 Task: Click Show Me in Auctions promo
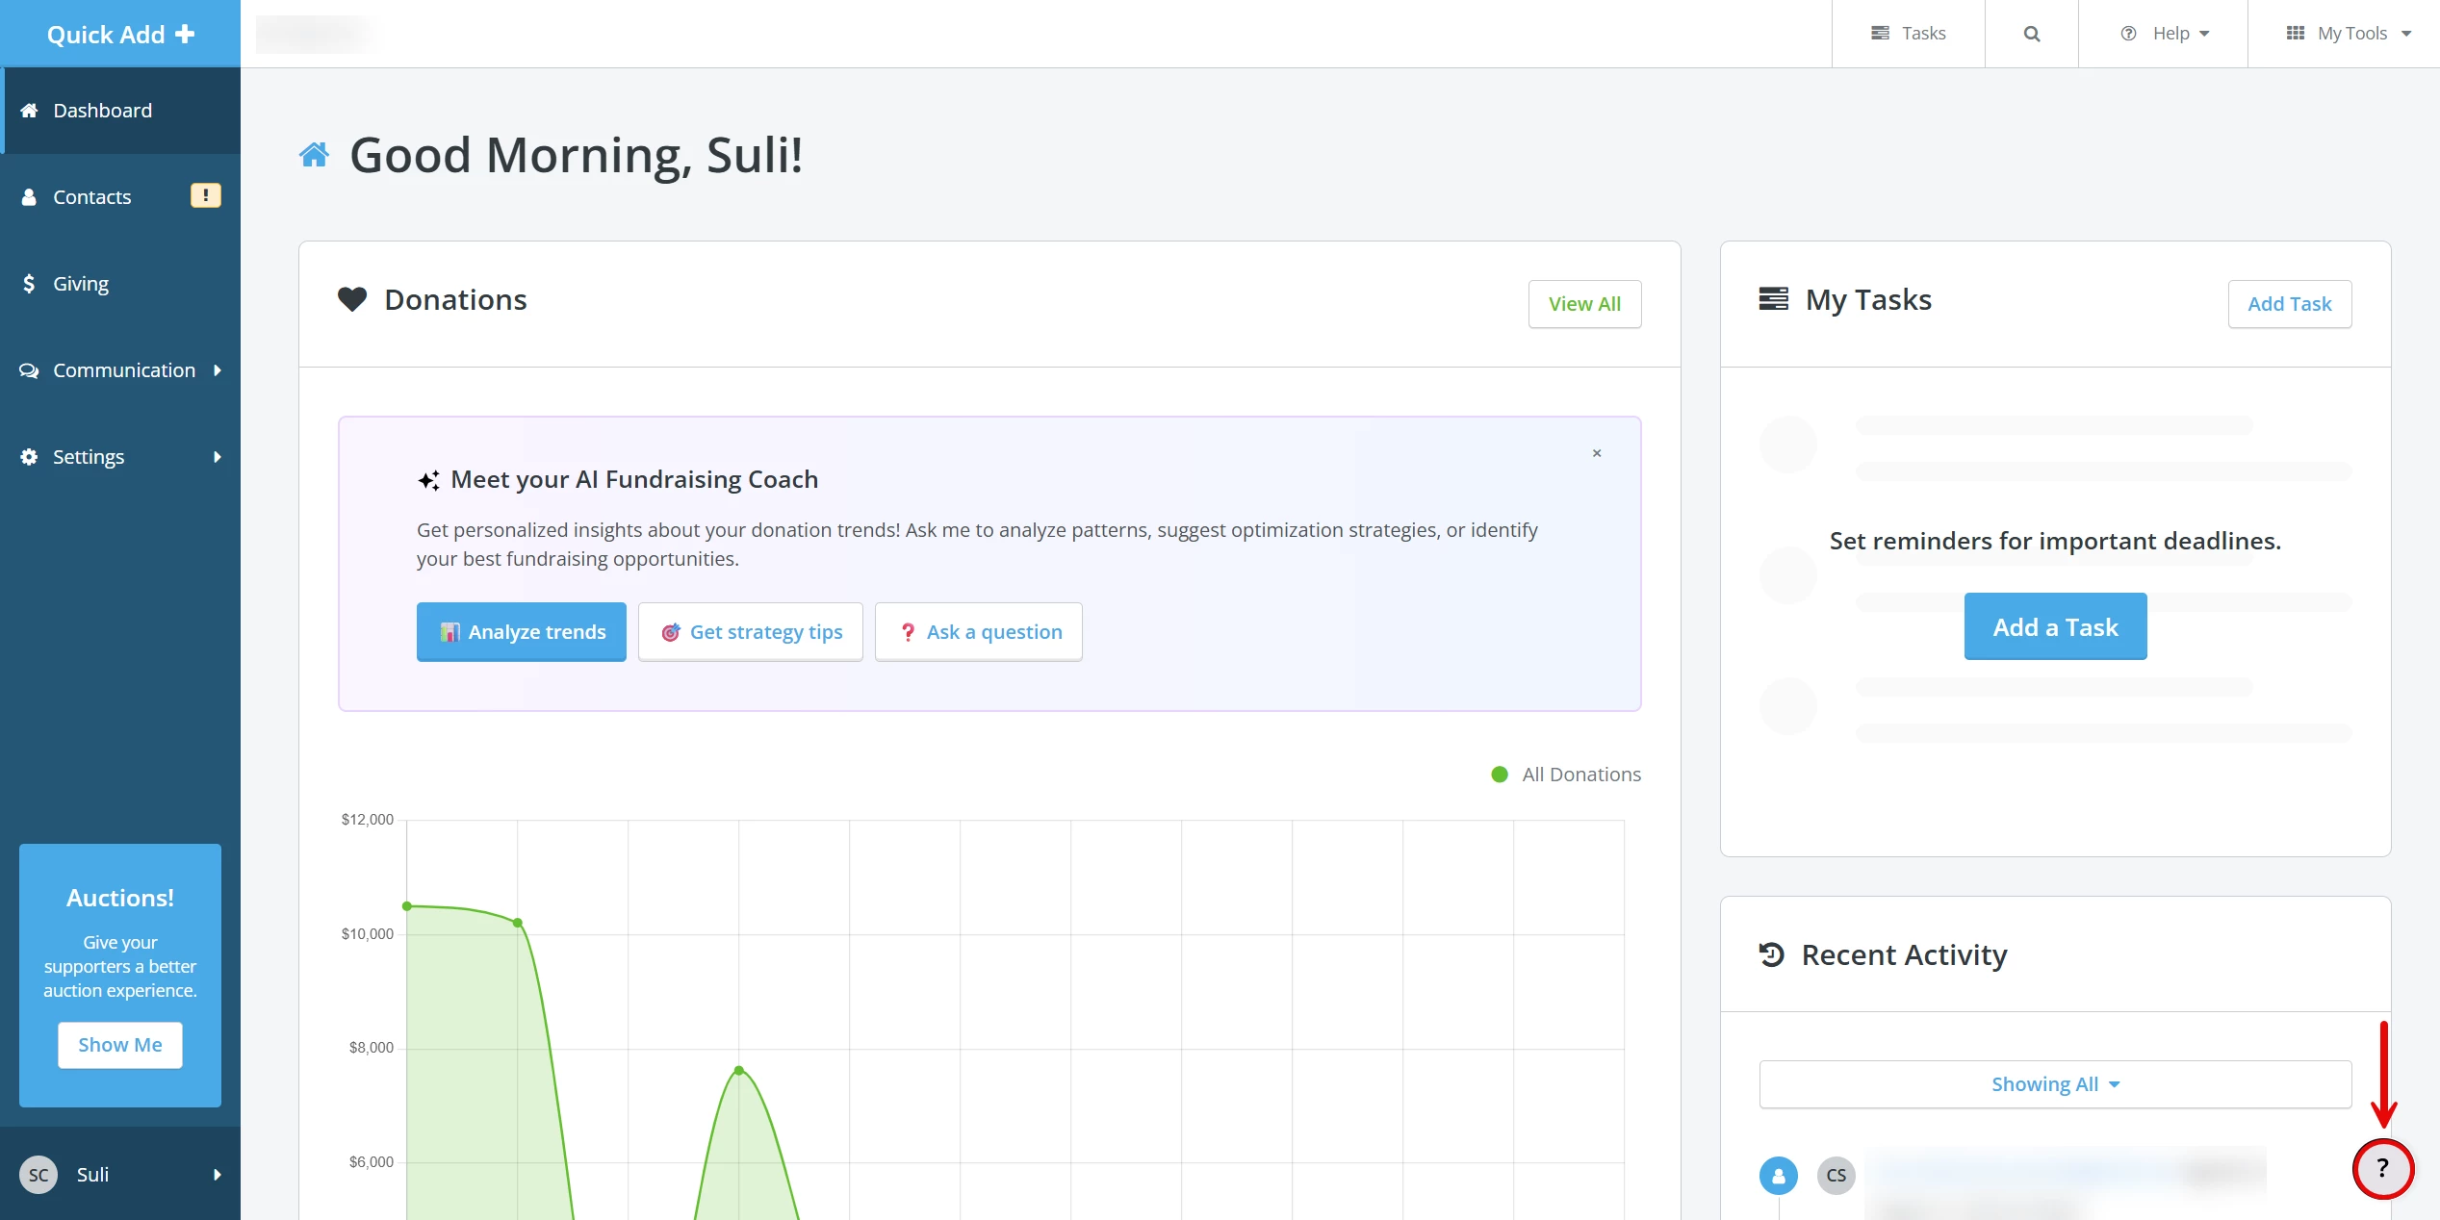click(120, 1045)
